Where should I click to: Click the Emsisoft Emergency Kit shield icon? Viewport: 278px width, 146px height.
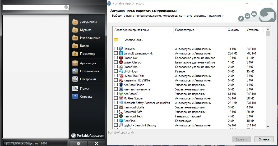121,53
